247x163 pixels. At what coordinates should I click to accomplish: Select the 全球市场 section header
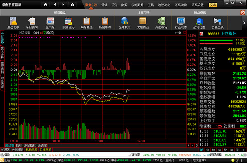(x=143, y=12)
